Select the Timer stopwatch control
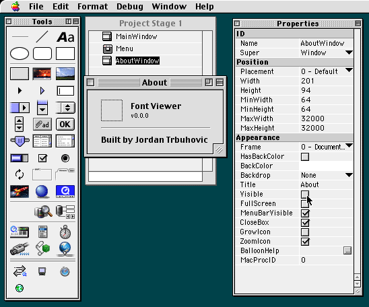The width and height of the screenshot is (369, 307). tap(65, 232)
